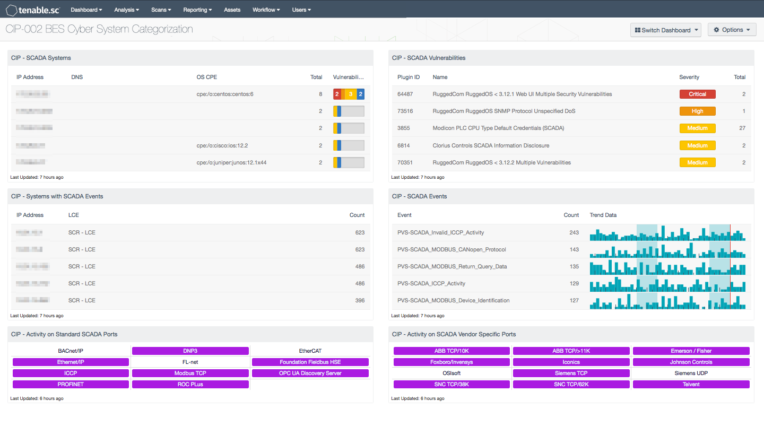The image size is (764, 435).
Task: Click vulnerability bar for centos row
Action: (349, 94)
